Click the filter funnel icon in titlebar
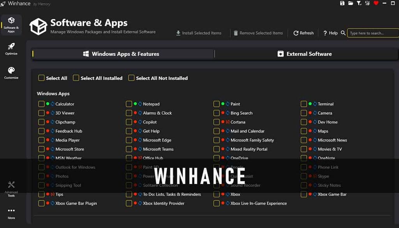The height and width of the screenshot is (228, 399). coord(359,3)
